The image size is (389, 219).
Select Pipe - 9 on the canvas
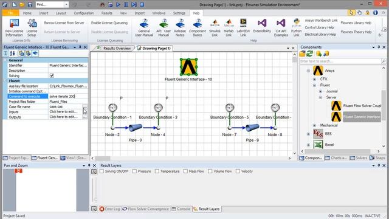tap(252, 128)
